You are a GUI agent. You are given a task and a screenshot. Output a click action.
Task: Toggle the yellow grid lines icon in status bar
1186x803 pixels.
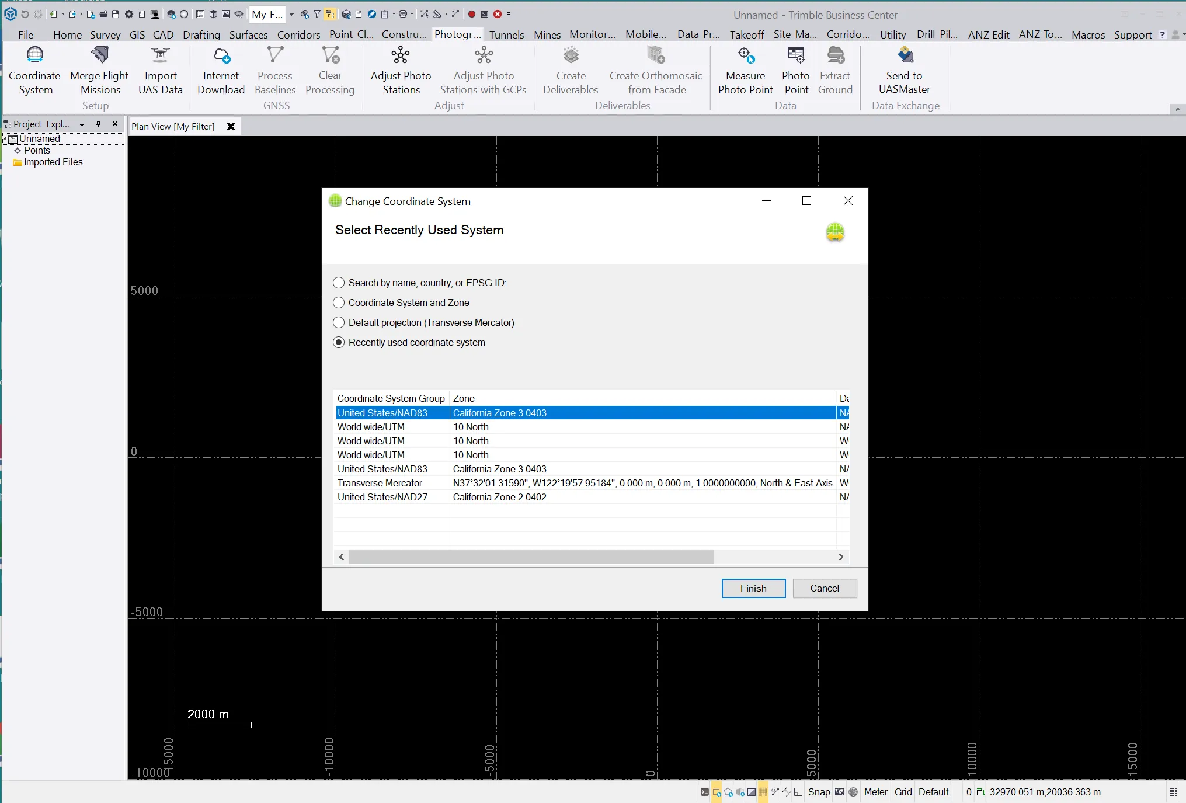click(x=763, y=792)
